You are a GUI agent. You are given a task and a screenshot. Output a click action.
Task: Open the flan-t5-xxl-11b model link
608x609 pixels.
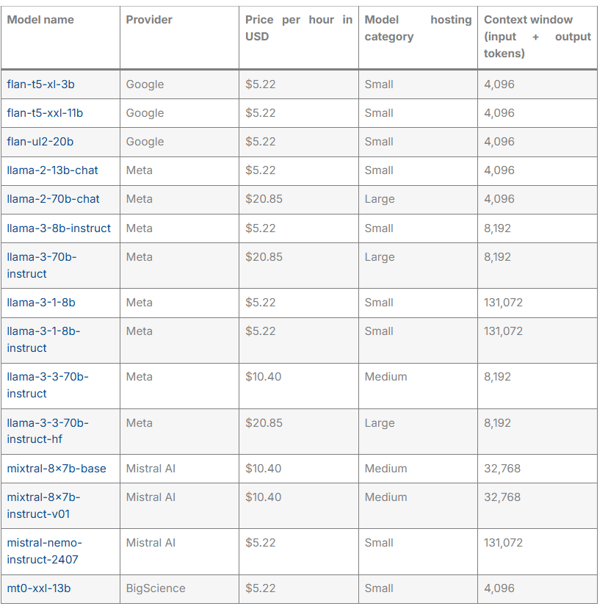point(45,113)
